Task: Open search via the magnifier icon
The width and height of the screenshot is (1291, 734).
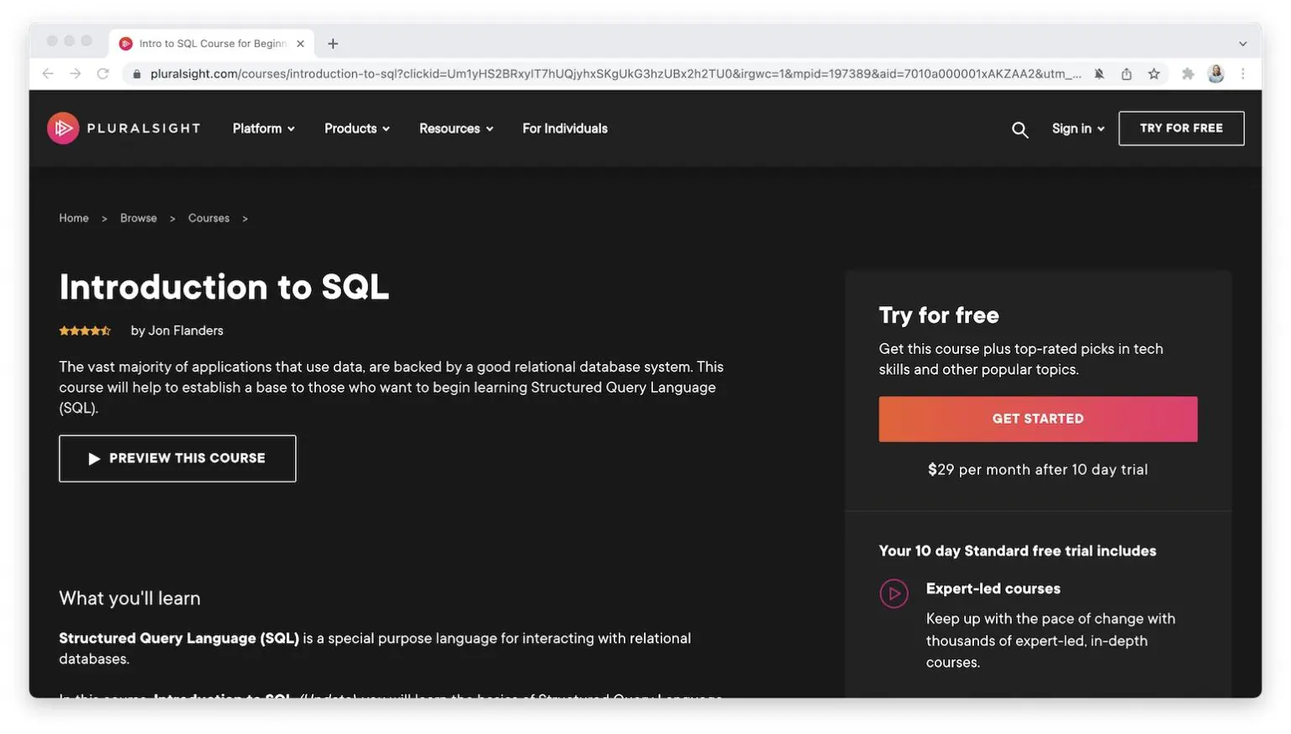Action: (x=1020, y=129)
